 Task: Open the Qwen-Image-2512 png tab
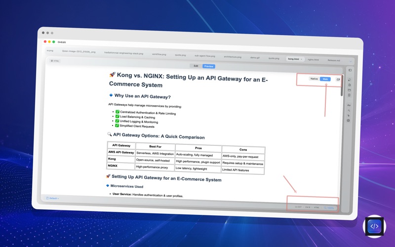(79, 52)
